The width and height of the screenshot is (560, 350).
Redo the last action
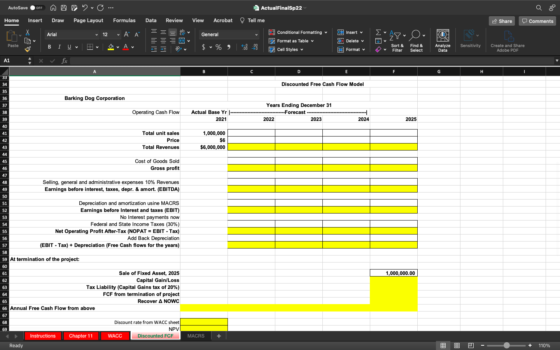(100, 8)
